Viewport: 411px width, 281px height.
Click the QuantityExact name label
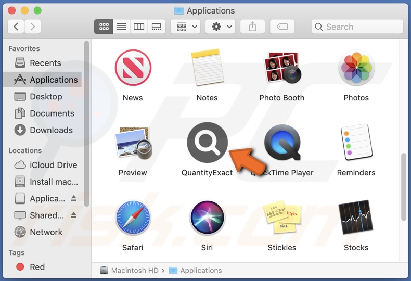[207, 173]
